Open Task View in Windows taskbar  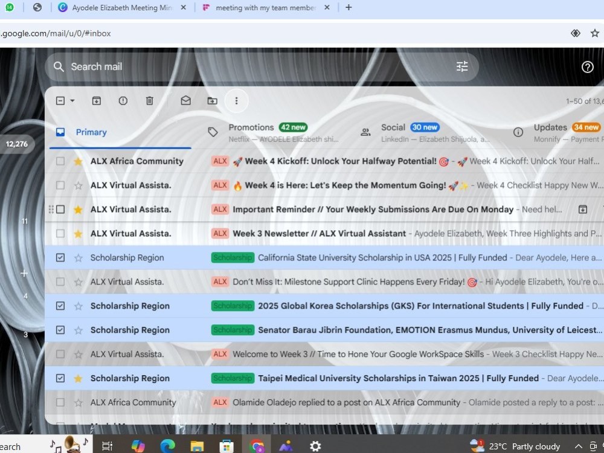point(107,446)
